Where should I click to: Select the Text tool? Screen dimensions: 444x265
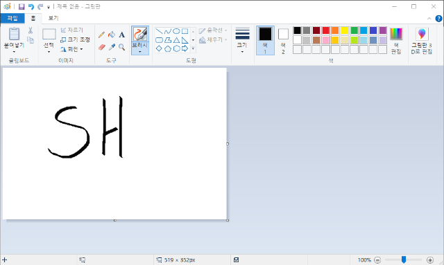coord(122,35)
